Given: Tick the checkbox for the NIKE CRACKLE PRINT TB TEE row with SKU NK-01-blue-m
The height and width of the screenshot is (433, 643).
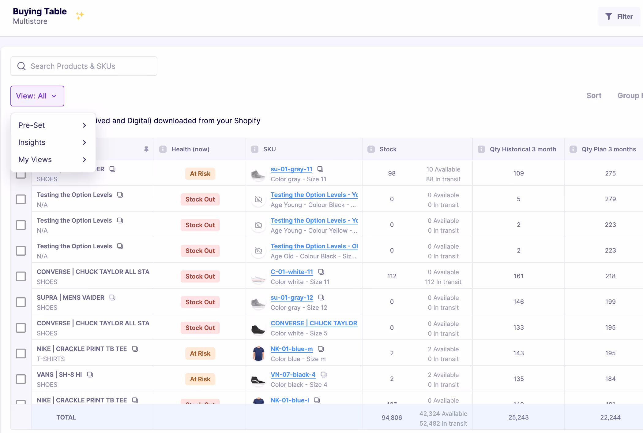Looking at the screenshot, I should 21,353.
